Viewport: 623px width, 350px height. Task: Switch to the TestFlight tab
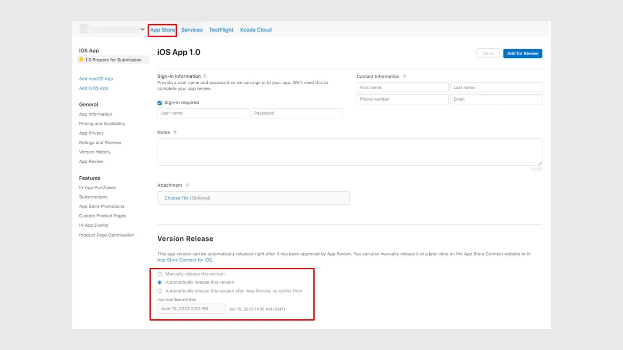point(221,30)
